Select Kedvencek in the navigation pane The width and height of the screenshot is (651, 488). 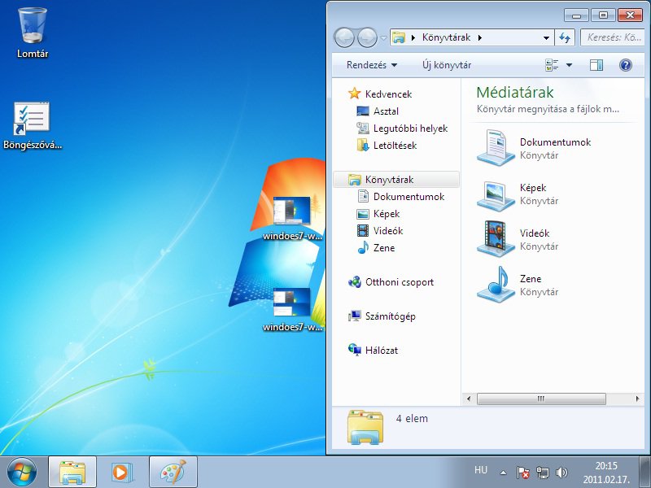pyautogui.click(x=388, y=94)
